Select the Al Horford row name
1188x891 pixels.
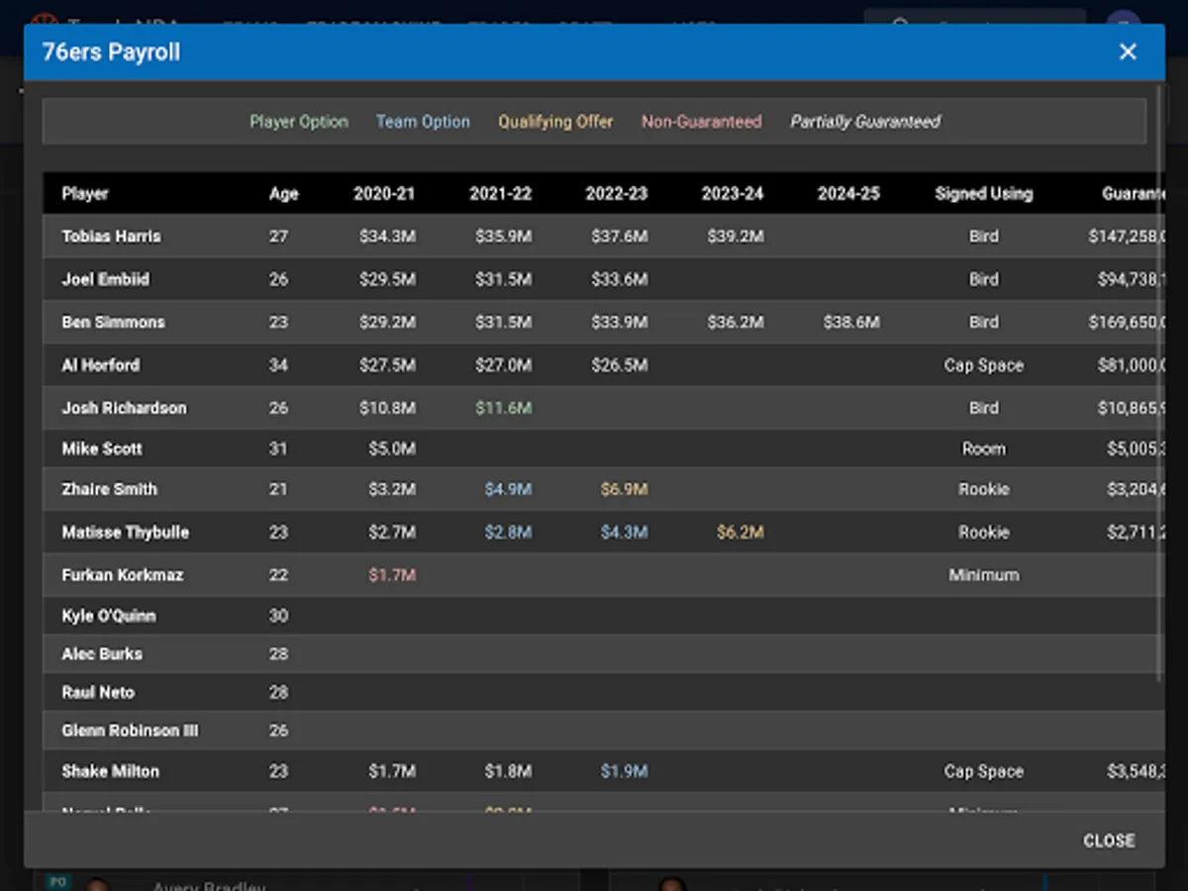click(x=100, y=365)
